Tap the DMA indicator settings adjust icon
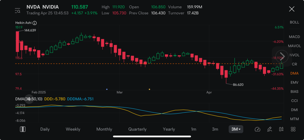Viewport: 304px width, 140px height. click(x=29, y=99)
